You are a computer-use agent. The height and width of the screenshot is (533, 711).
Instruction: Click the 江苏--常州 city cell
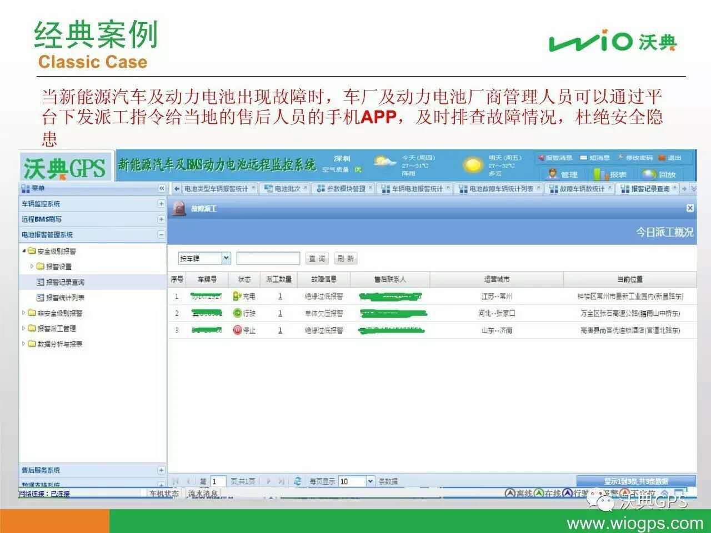[497, 296]
